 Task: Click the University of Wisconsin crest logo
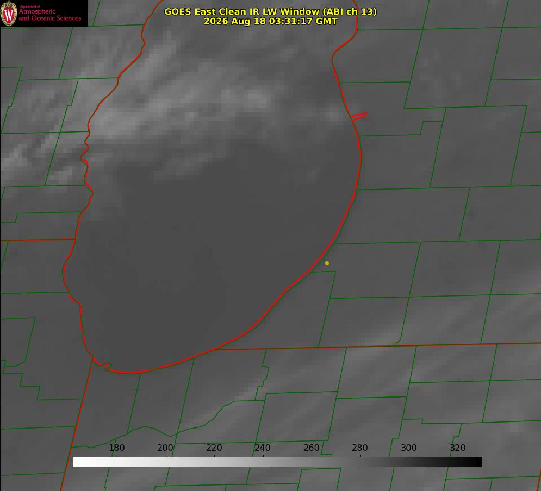[9, 13]
